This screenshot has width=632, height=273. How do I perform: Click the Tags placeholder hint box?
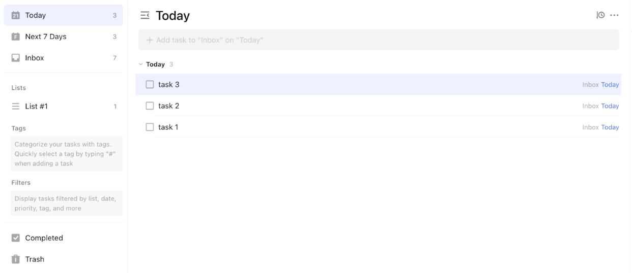click(67, 154)
